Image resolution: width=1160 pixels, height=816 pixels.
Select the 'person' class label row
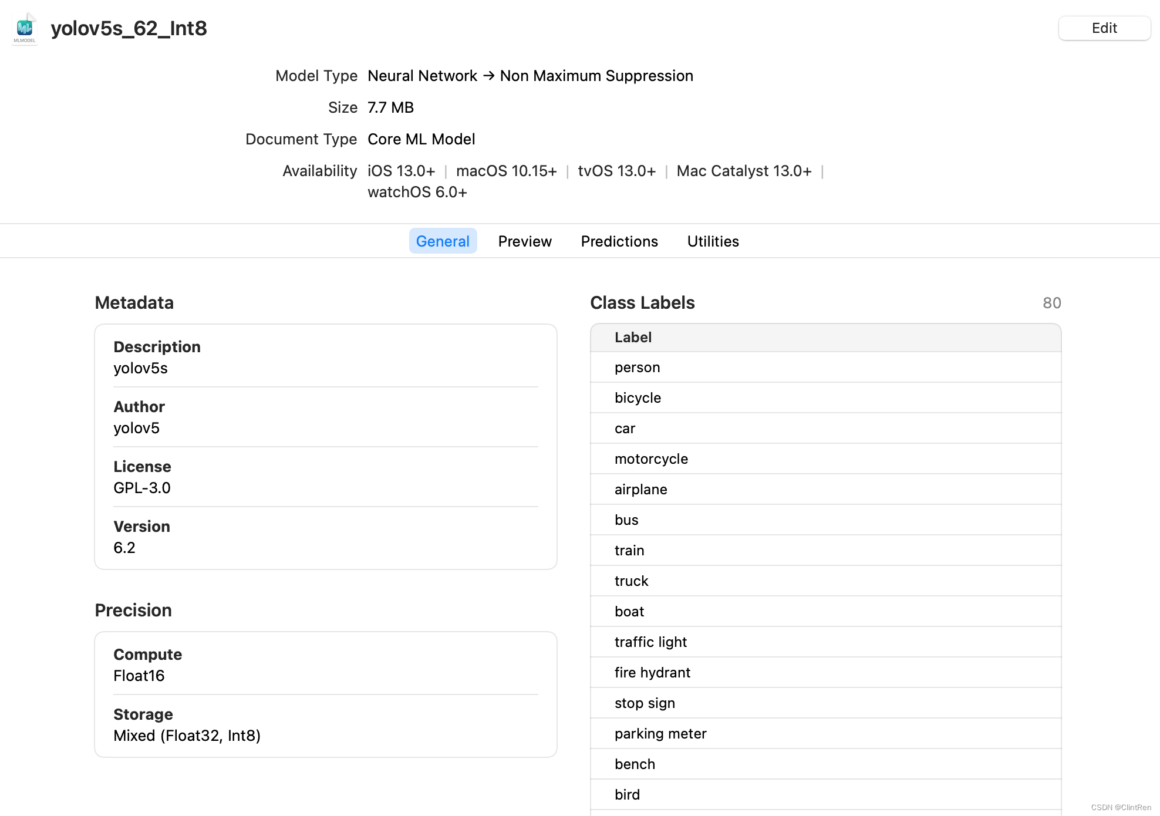click(x=825, y=367)
